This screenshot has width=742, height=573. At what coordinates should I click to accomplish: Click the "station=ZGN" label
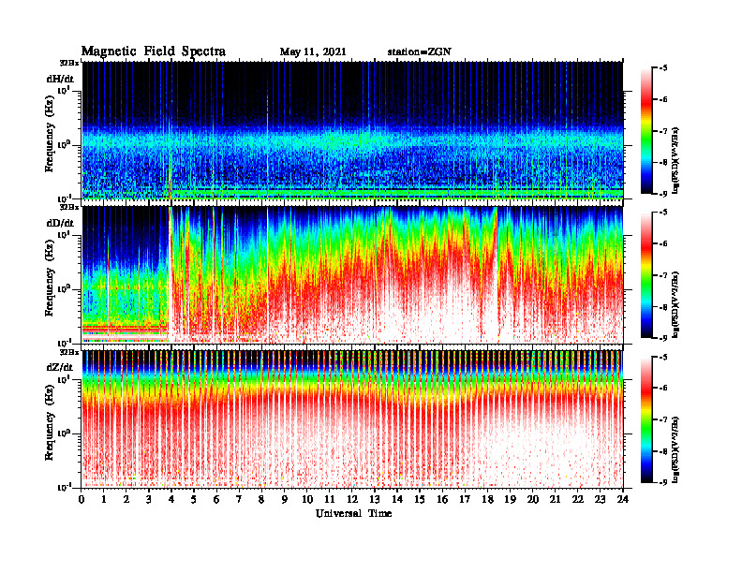(x=420, y=52)
